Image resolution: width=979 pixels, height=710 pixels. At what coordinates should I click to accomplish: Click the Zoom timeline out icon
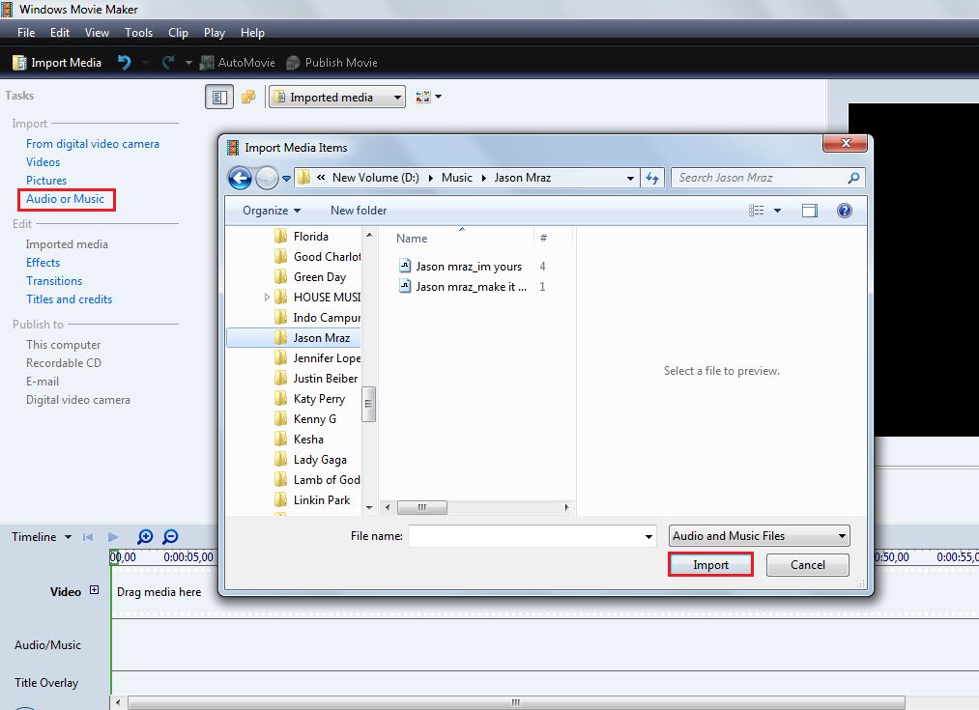coord(170,536)
